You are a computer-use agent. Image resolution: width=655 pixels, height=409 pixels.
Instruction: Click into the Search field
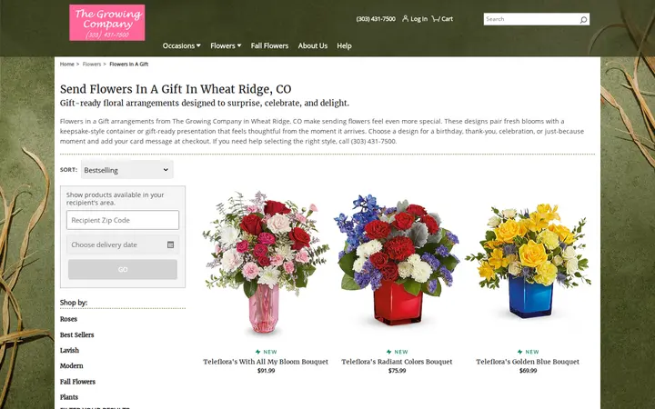[x=530, y=19]
